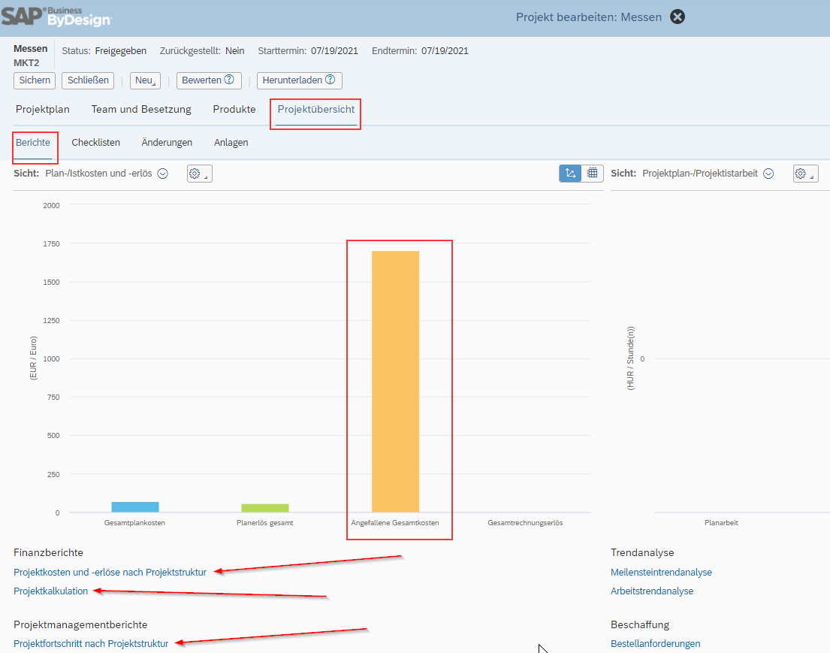Image resolution: width=830 pixels, height=653 pixels.
Task: Open the Änderungen sub-tab
Action: click(x=167, y=143)
